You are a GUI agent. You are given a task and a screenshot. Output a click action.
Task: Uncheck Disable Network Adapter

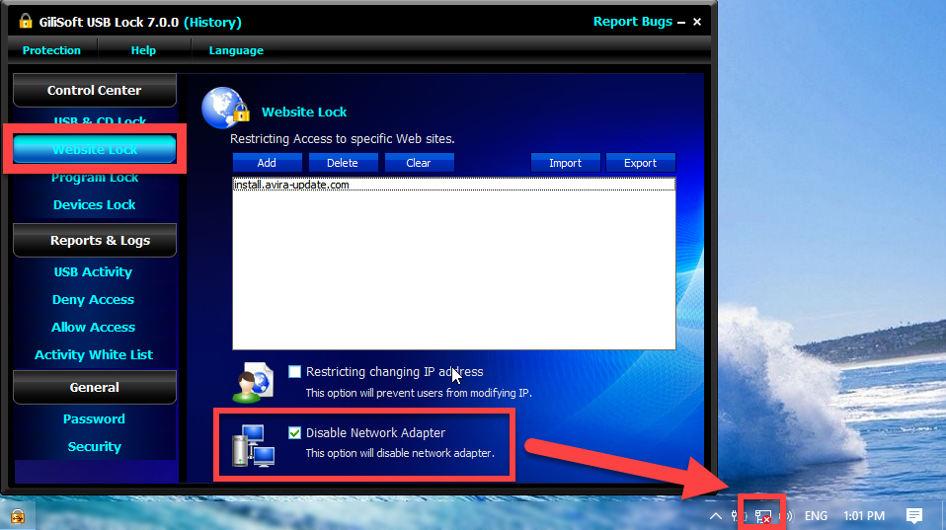point(294,433)
